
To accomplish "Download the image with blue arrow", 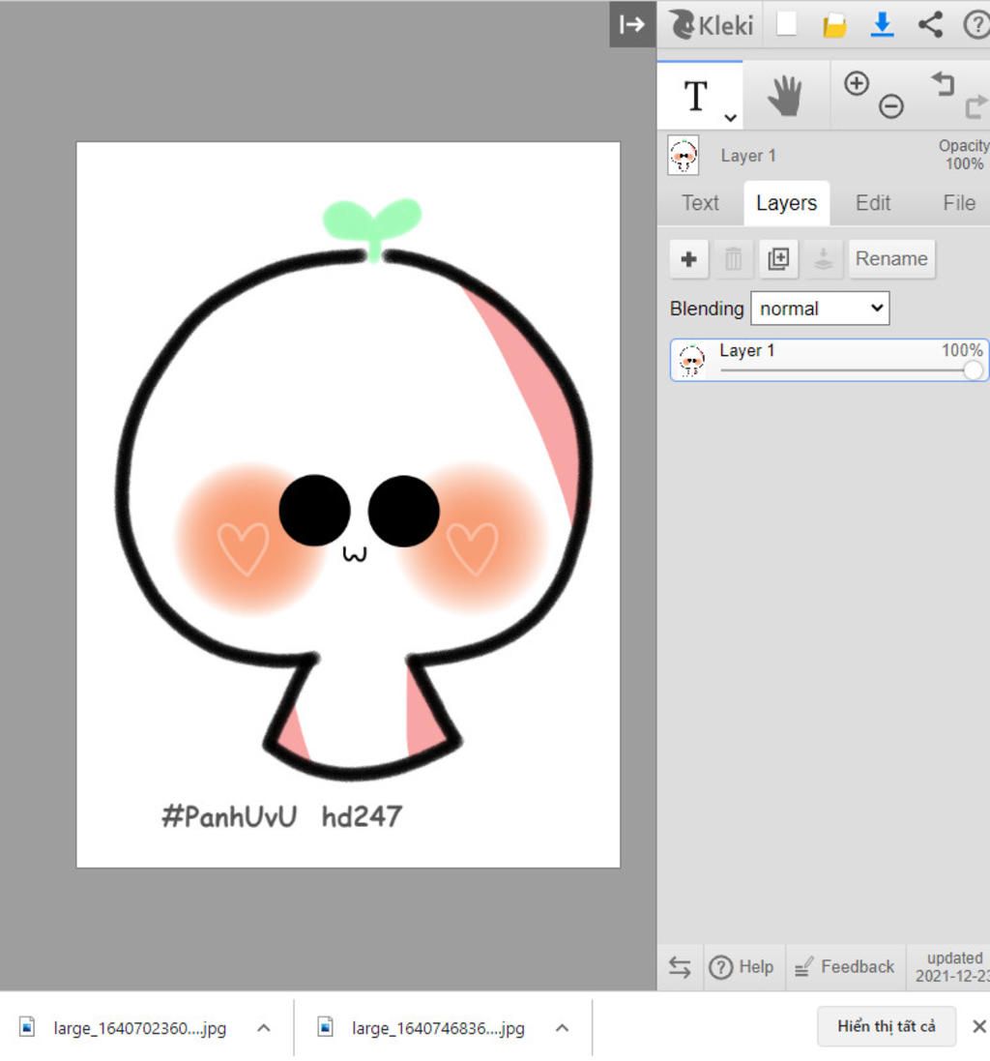I will pos(882,25).
